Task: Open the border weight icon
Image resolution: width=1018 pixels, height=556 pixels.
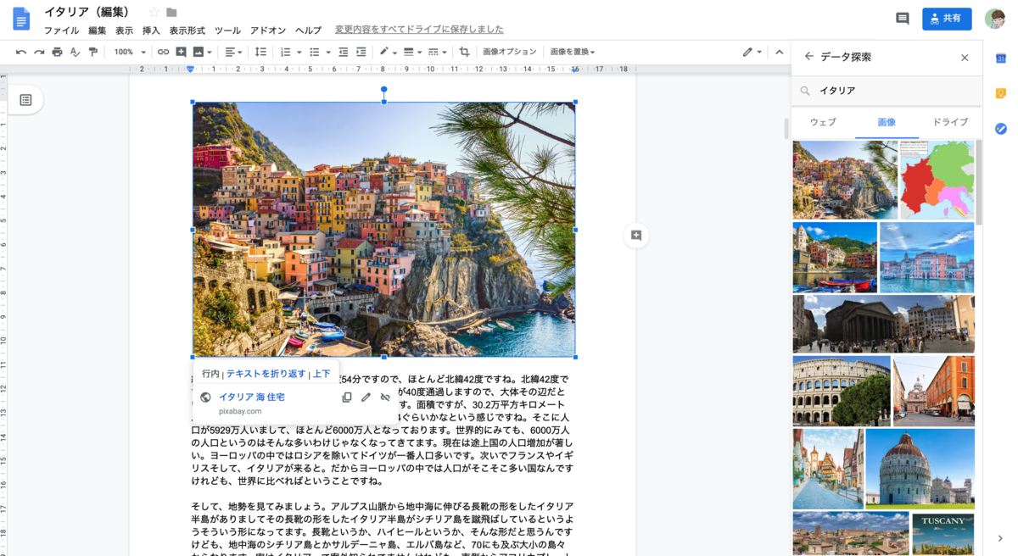Action: pyautogui.click(x=408, y=52)
